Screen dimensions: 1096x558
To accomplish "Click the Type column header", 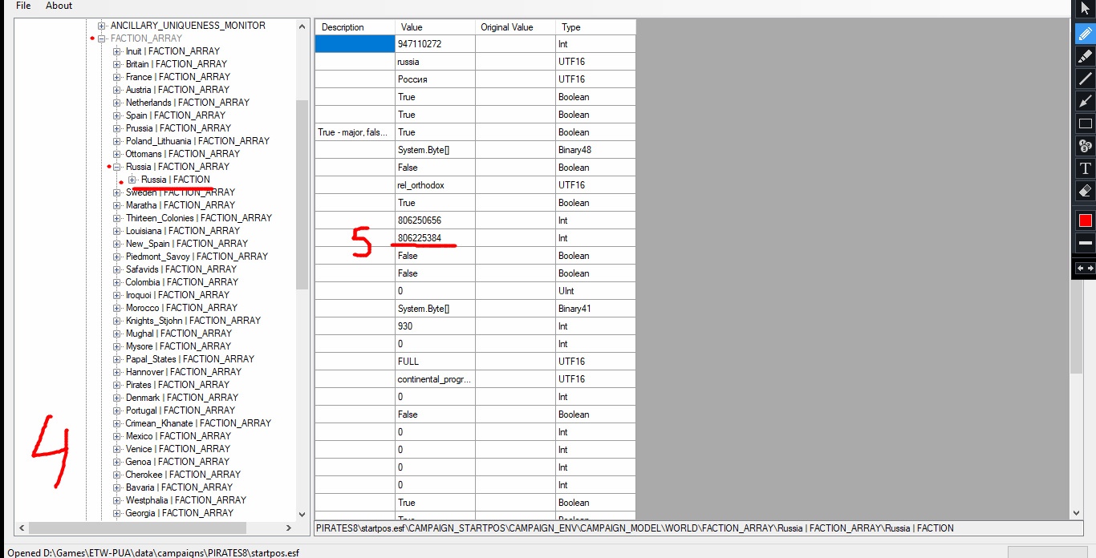I will point(595,27).
